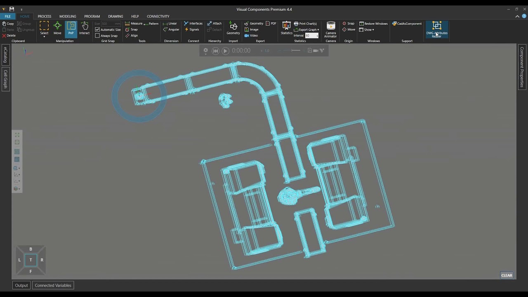Click Move in the Origin group
The height and width of the screenshot is (297, 528).
pyautogui.click(x=349, y=30)
